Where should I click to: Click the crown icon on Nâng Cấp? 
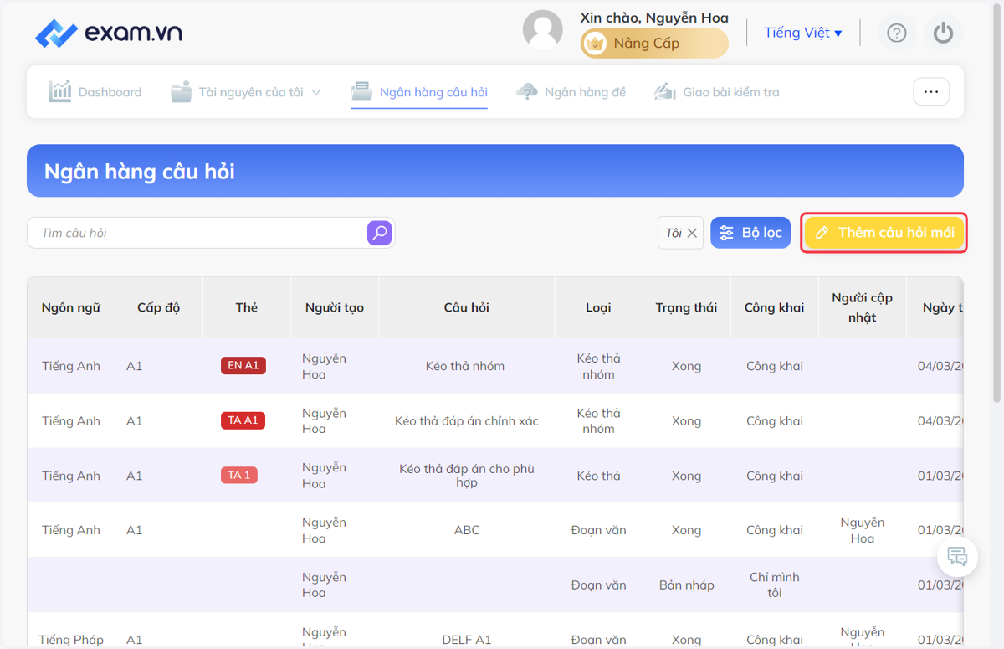click(595, 44)
